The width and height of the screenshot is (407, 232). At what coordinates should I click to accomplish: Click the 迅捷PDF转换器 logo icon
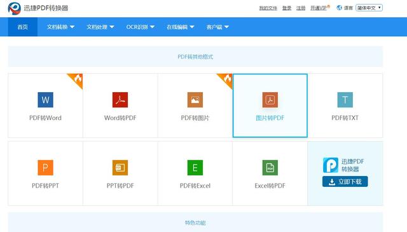(14, 8)
